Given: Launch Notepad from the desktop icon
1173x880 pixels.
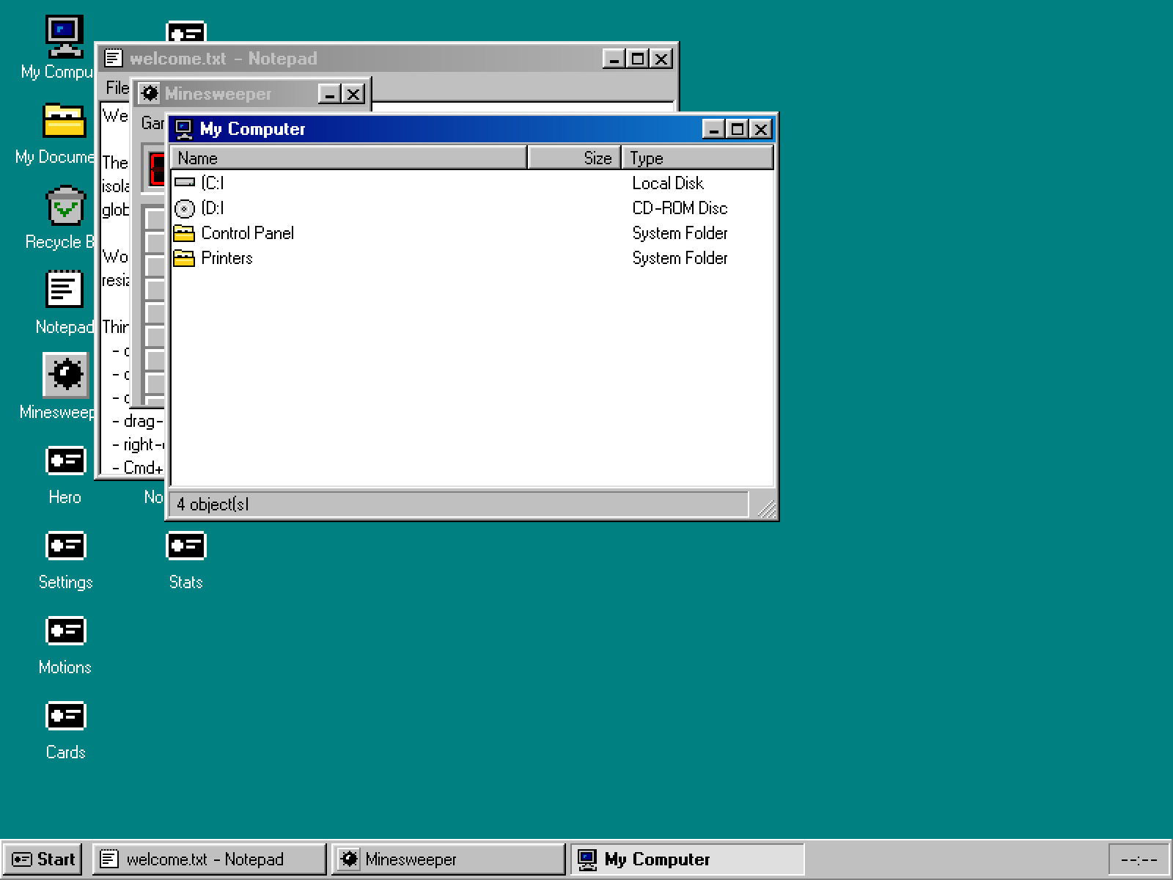Looking at the screenshot, I should (65, 290).
